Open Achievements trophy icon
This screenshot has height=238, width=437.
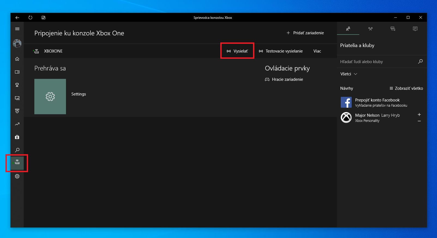click(x=17, y=85)
